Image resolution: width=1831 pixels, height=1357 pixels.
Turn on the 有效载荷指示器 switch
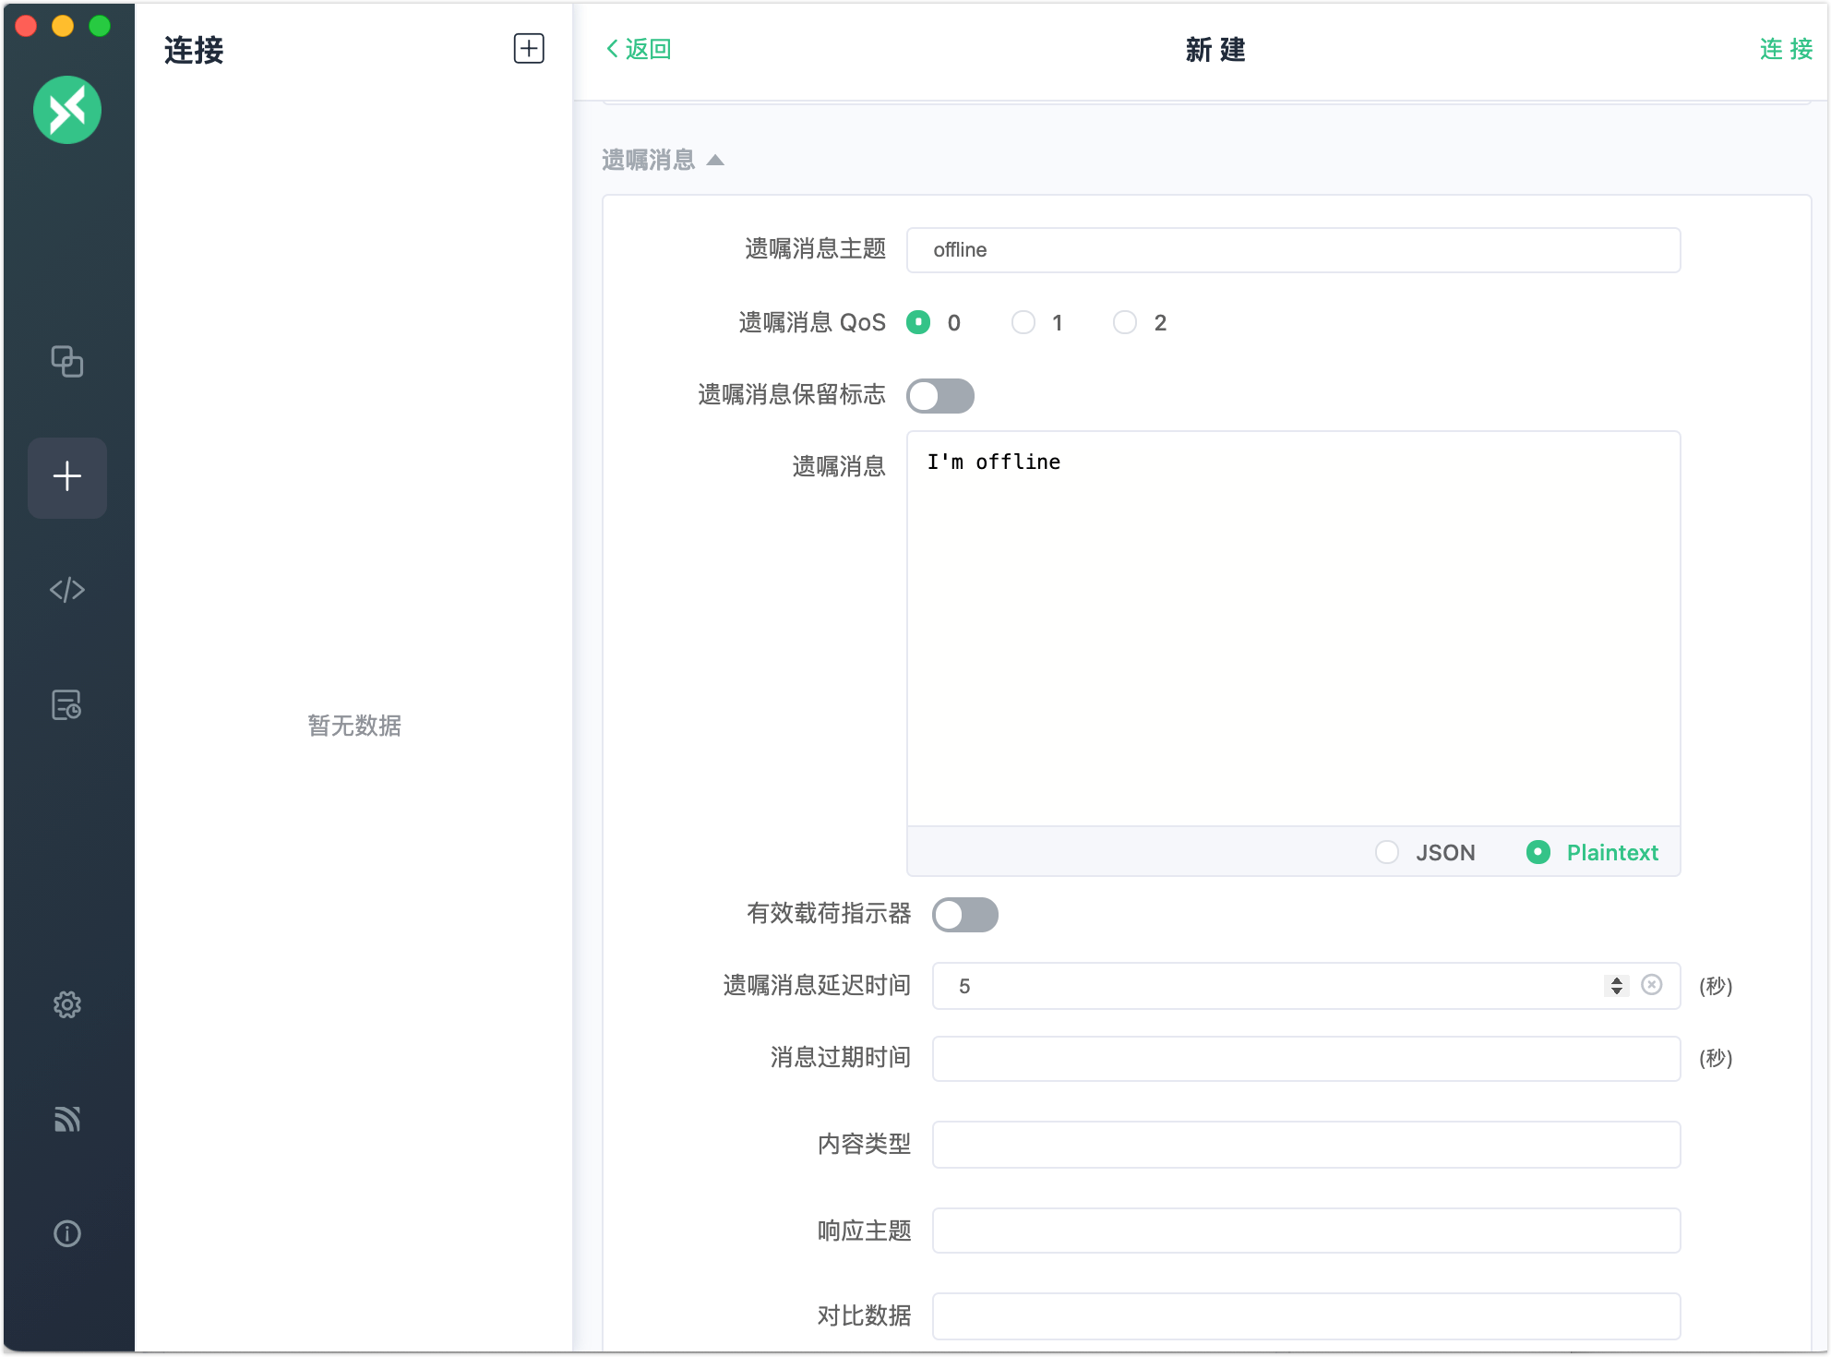pyautogui.click(x=964, y=915)
